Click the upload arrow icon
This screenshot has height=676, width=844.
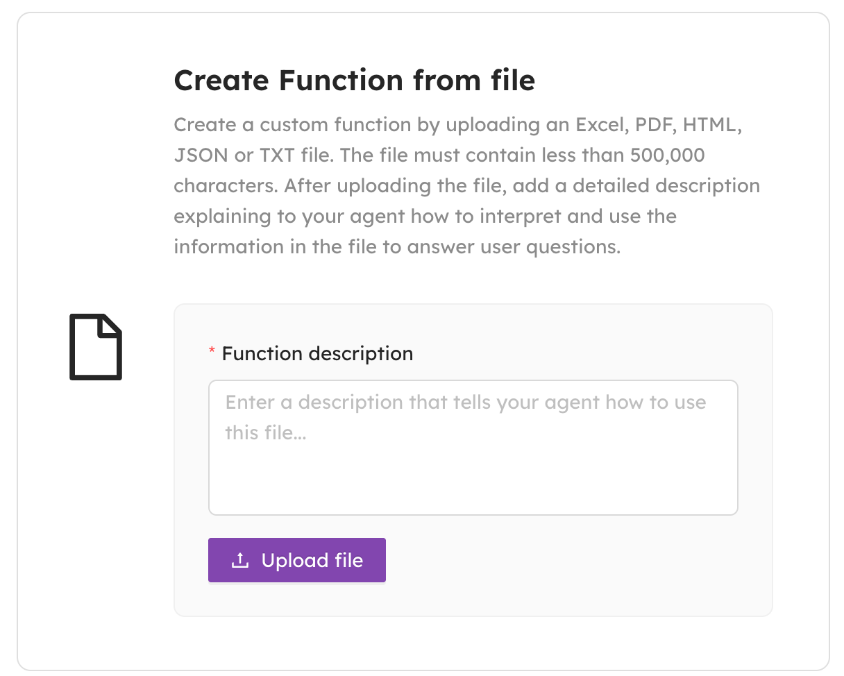click(x=240, y=560)
